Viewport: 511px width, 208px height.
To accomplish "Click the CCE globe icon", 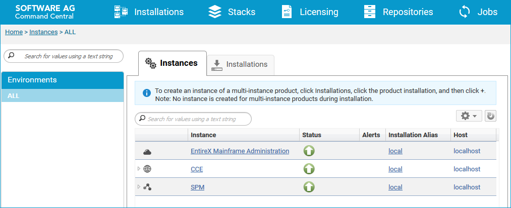I will (x=147, y=169).
